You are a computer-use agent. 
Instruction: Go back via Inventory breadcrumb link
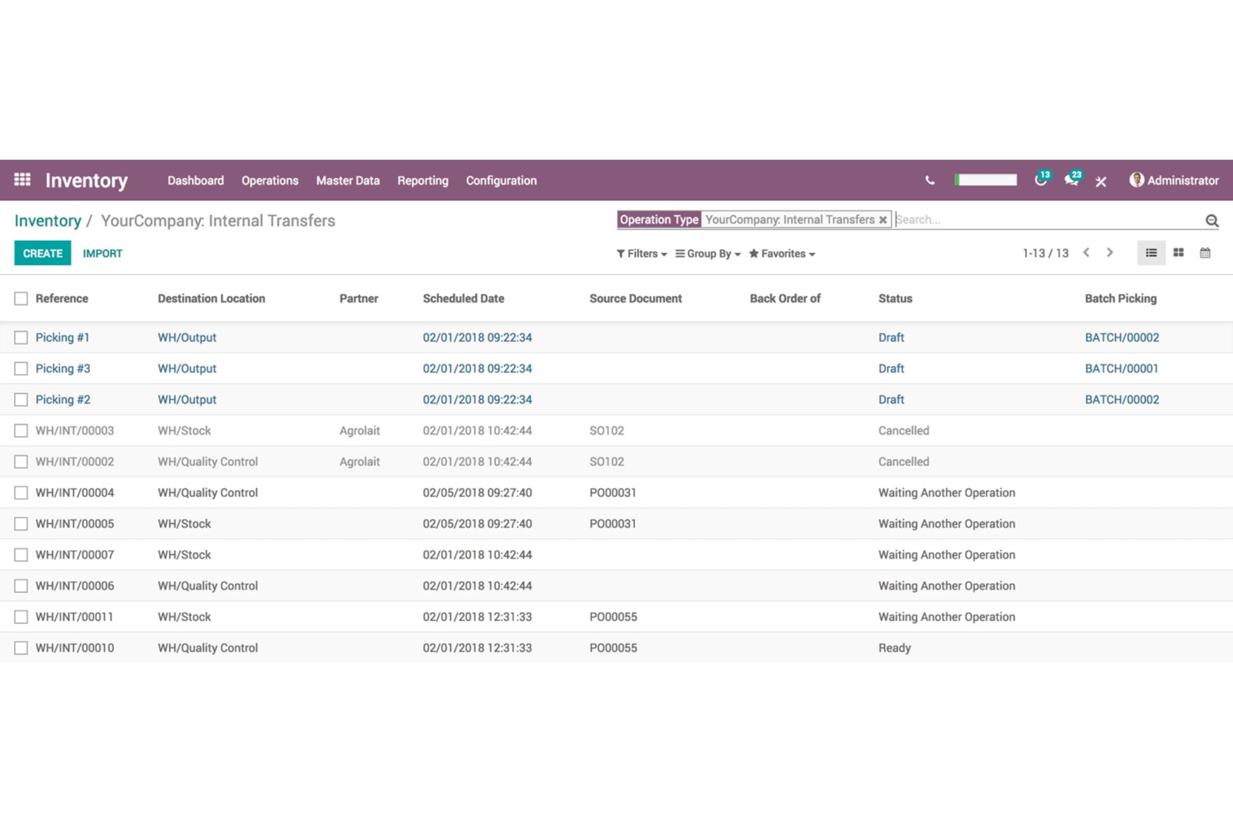[48, 221]
